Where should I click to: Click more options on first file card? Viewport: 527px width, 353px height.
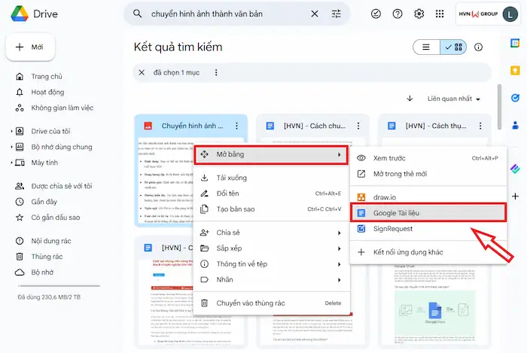236,126
